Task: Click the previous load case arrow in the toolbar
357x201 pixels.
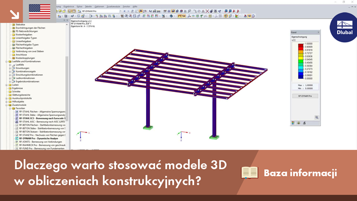Action: (124, 11)
